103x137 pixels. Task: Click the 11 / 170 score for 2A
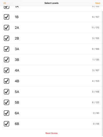(x=95, y=28)
